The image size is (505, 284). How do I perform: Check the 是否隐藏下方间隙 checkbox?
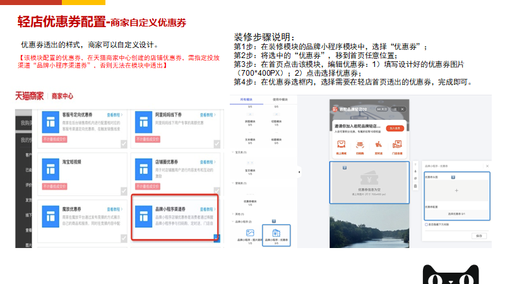427,225
